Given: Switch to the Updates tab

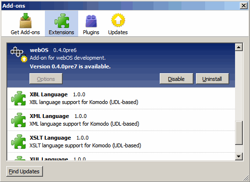Looking at the screenshot, I should pyautogui.click(x=118, y=24).
